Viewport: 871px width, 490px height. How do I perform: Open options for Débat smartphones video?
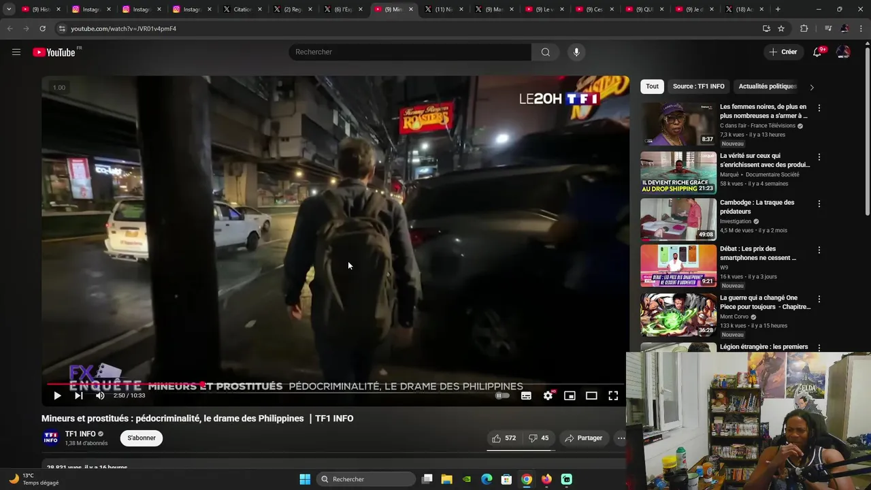click(x=819, y=250)
